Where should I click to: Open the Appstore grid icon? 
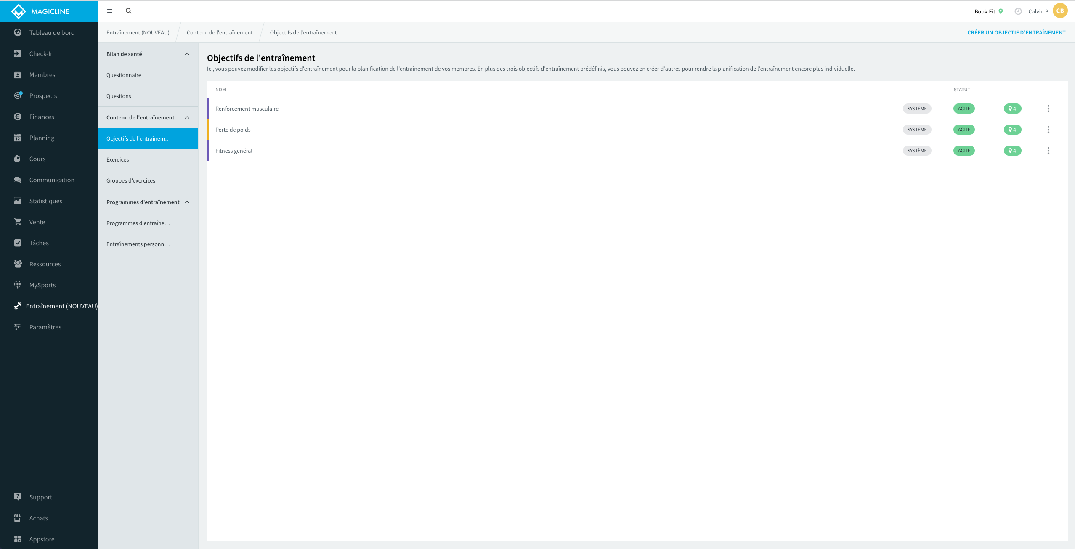(18, 539)
